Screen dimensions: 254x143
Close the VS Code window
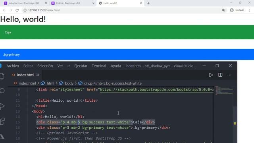click(230, 66)
